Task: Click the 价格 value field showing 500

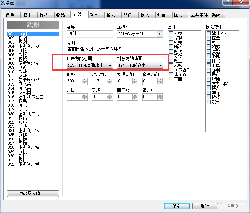Action: [x=74, y=81]
